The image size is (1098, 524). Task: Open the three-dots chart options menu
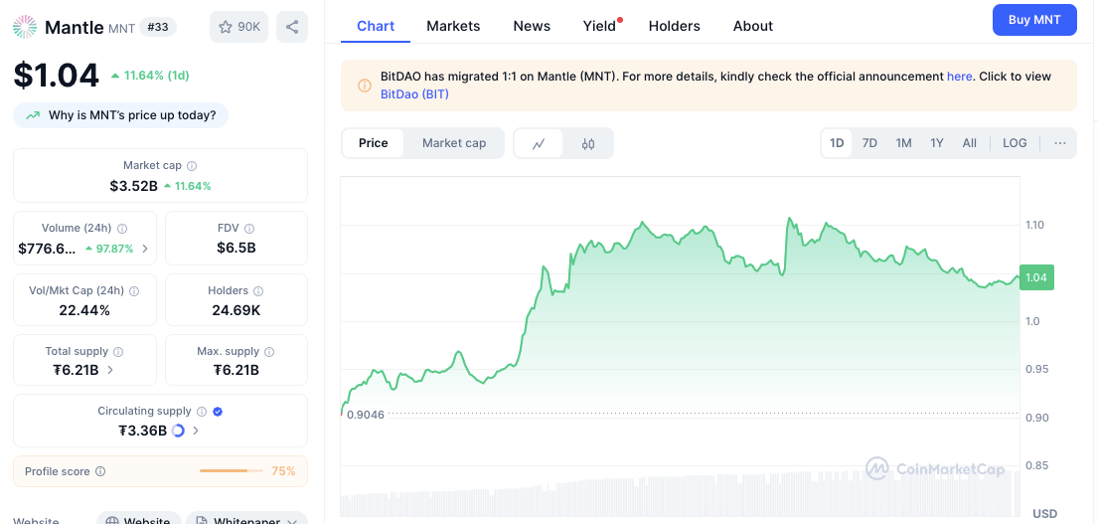(1059, 143)
